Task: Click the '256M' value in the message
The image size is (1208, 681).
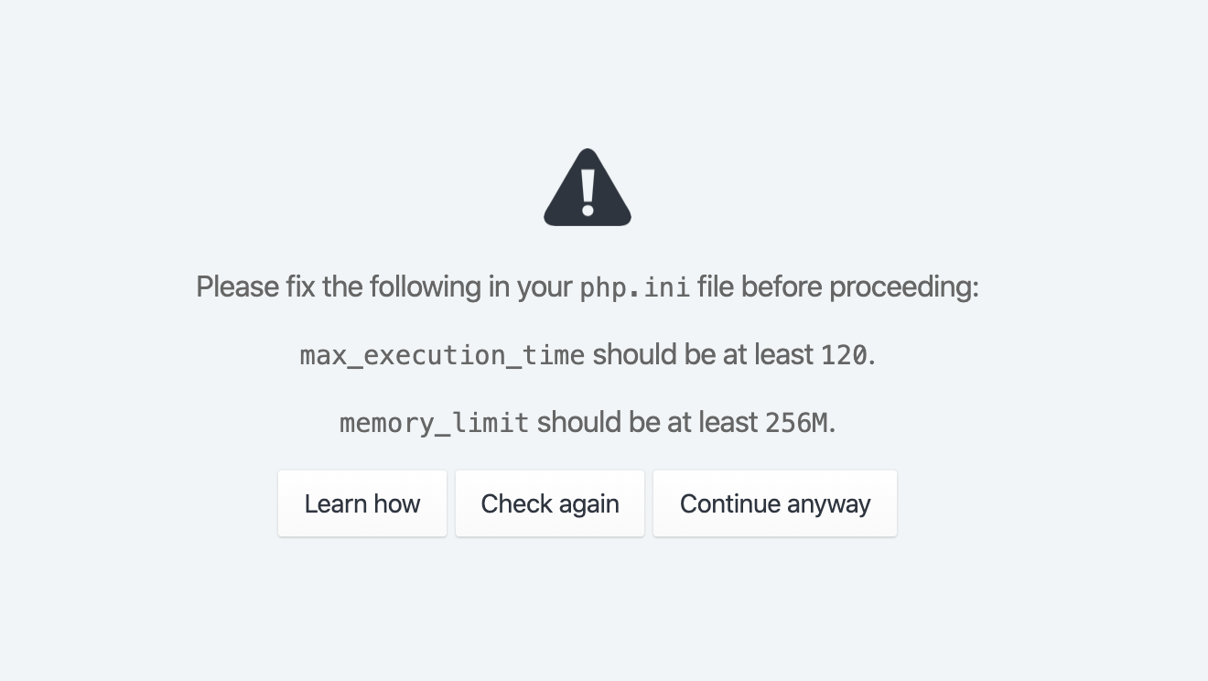Action: pos(798,422)
